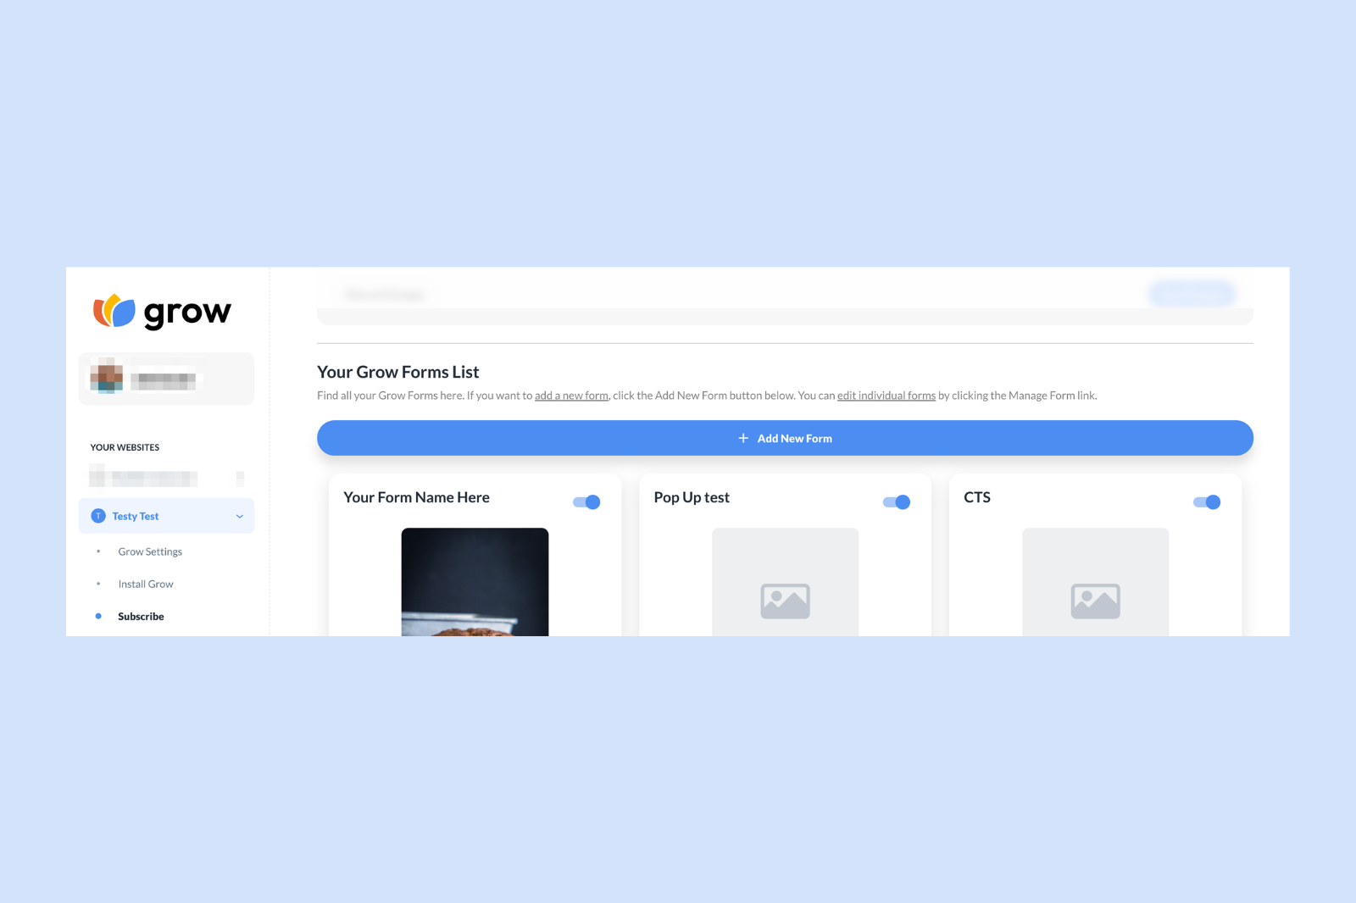
Task: Turn off the Pop Up test form toggle
Action: pyautogui.click(x=897, y=502)
